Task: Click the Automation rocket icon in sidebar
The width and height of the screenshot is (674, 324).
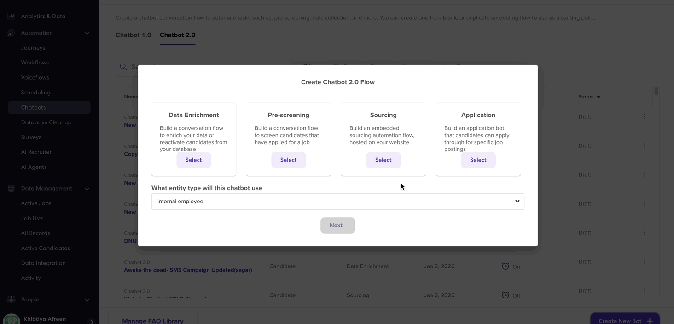Action: 11,33
